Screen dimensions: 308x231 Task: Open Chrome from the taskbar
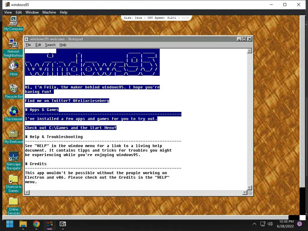(36, 224)
